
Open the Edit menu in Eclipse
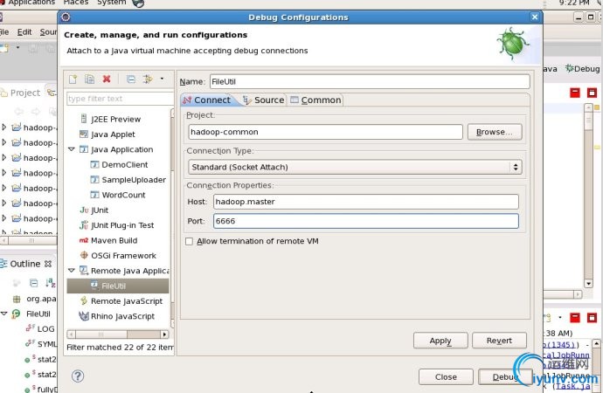click(24, 32)
